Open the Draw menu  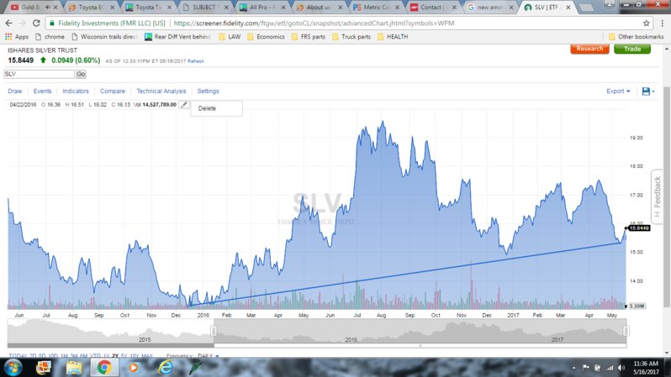[x=14, y=91]
